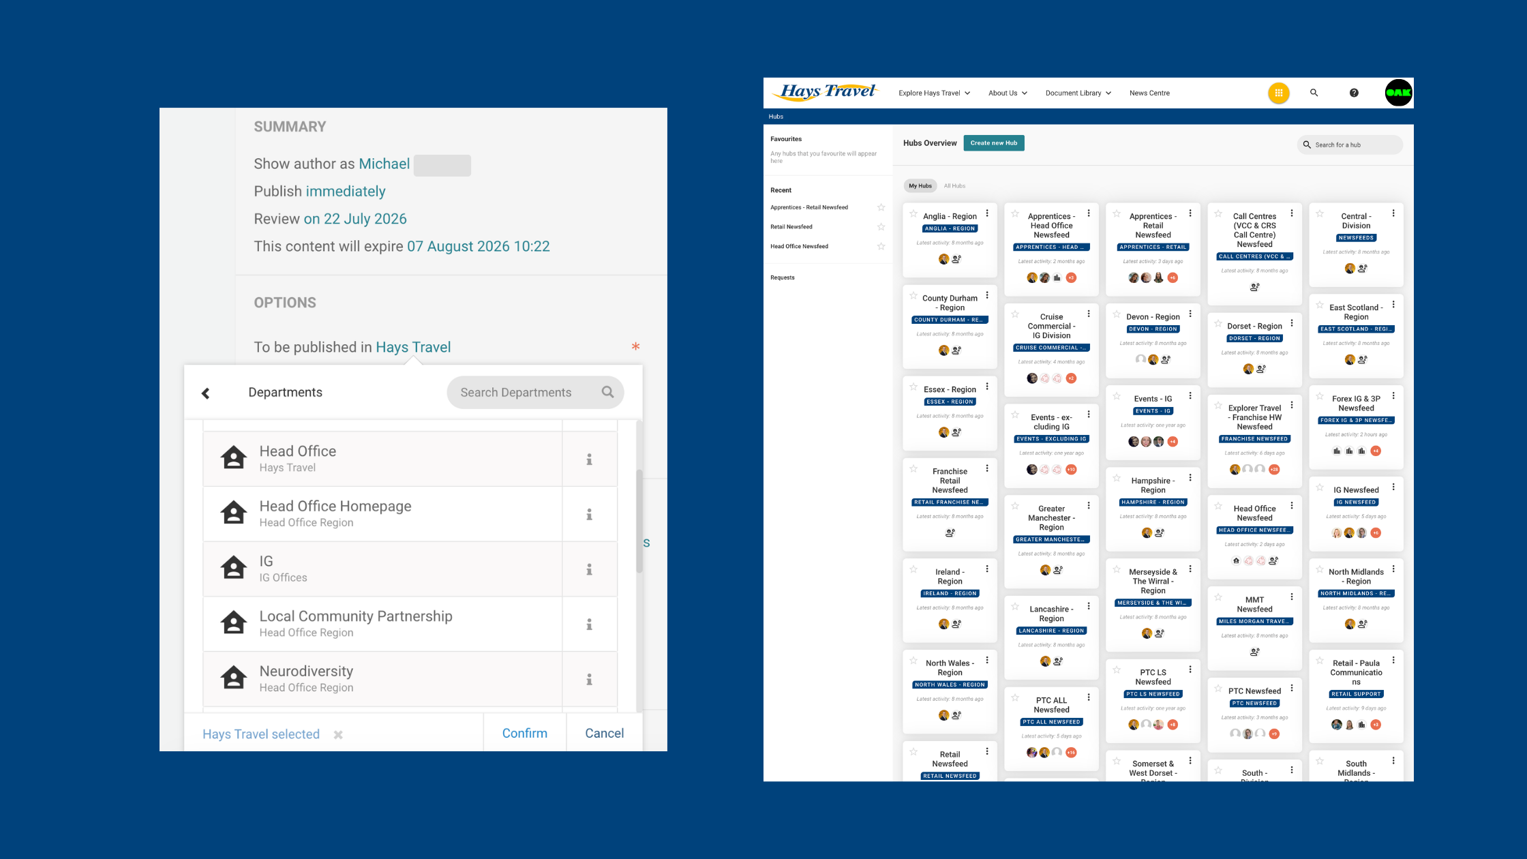Open the News Centre menu item
The height and width of the screenshot is (859, 1527).
tap(1149, 93)
